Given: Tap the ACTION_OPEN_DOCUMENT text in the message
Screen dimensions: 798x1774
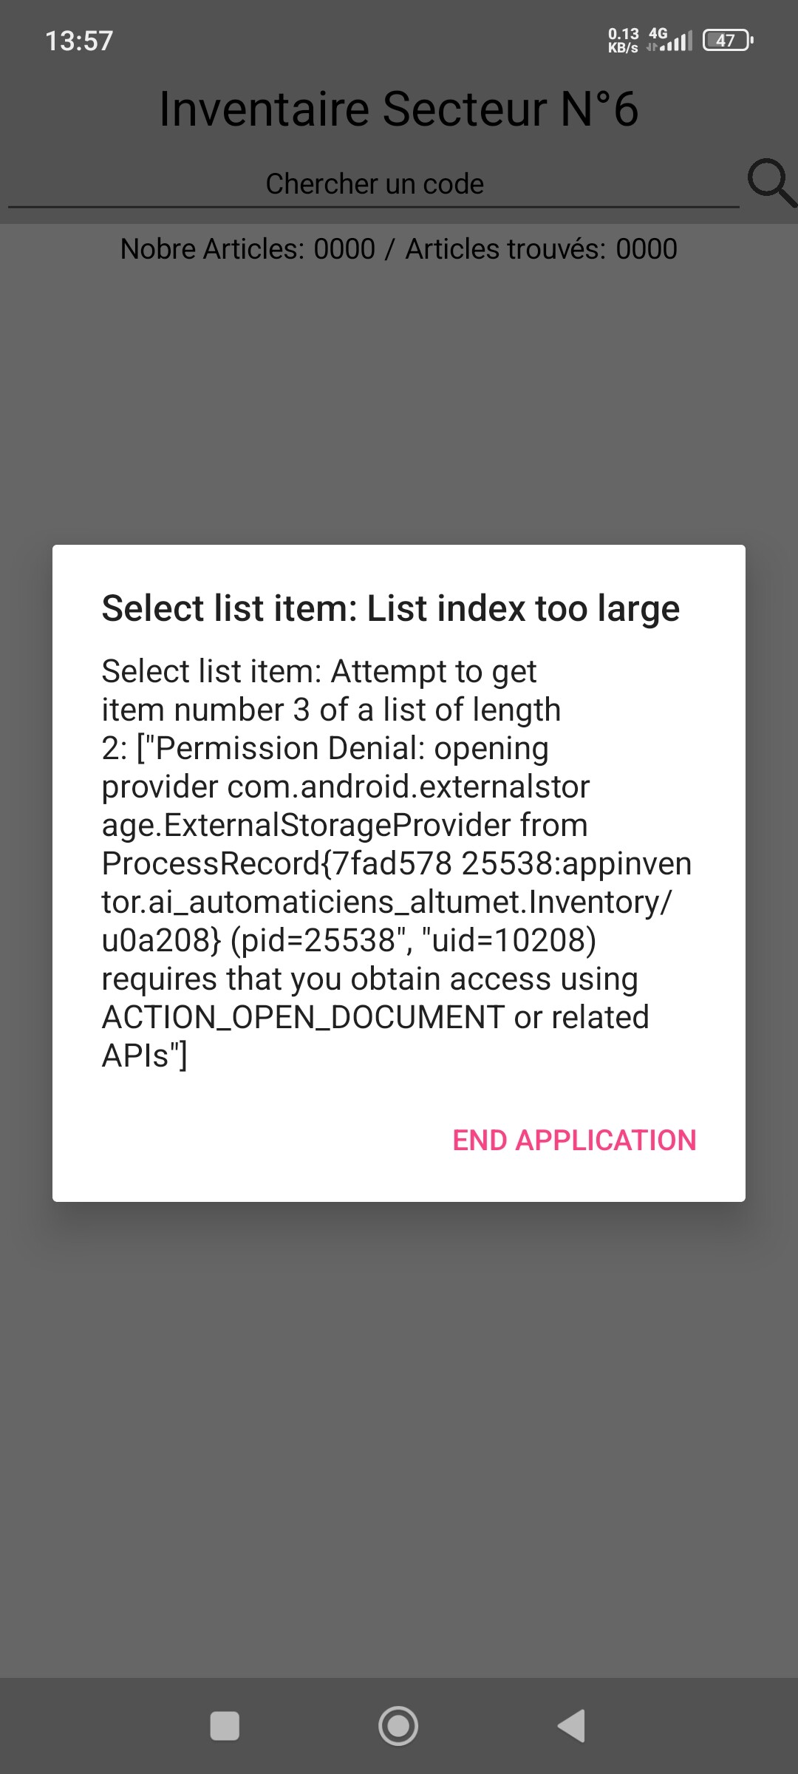Looking at the screenshot, I should tap(303, 1017).
